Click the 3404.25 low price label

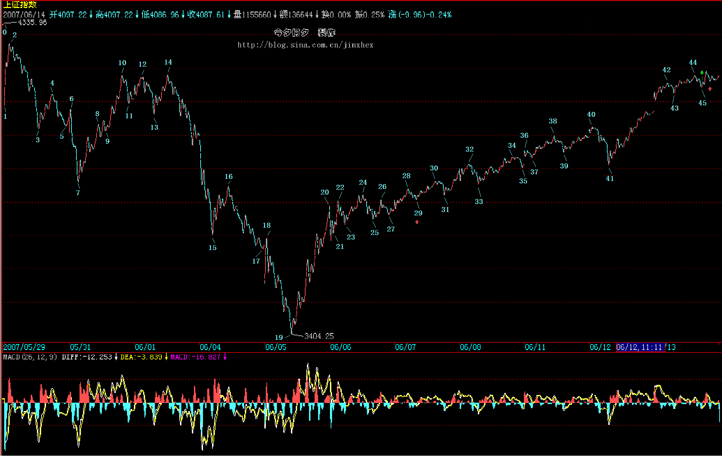[319, 336]
